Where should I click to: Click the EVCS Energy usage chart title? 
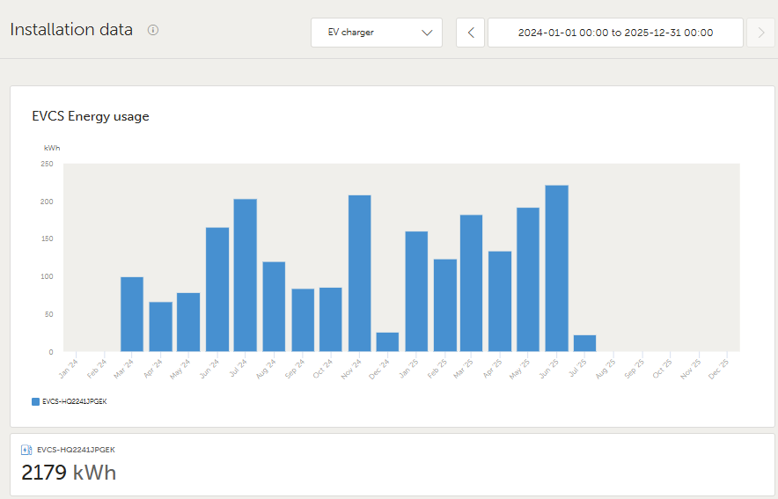(91, 116)
